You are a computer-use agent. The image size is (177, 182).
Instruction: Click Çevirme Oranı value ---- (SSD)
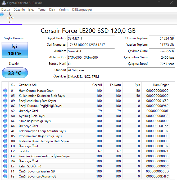point(162,51)
